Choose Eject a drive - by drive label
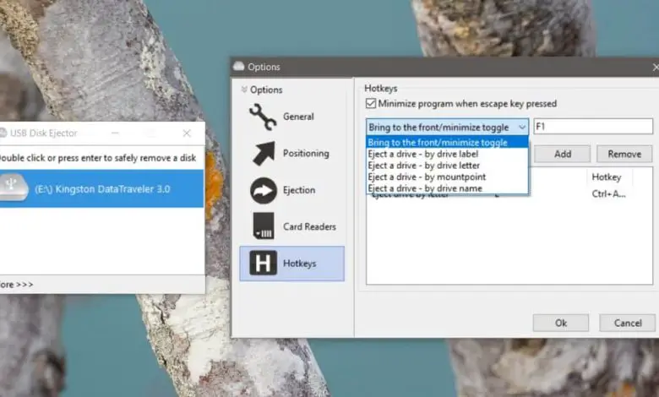The width and height of the screenshot is (659, 397). tap(447, 154)
